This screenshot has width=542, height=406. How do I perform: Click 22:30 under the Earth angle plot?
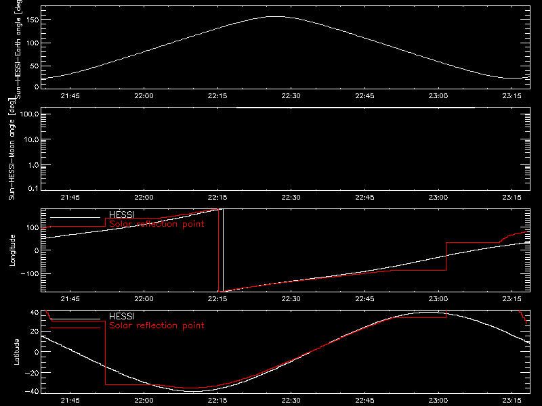pos(291,96)
